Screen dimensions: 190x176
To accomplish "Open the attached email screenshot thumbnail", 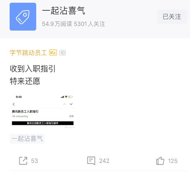I will point(43,111).
